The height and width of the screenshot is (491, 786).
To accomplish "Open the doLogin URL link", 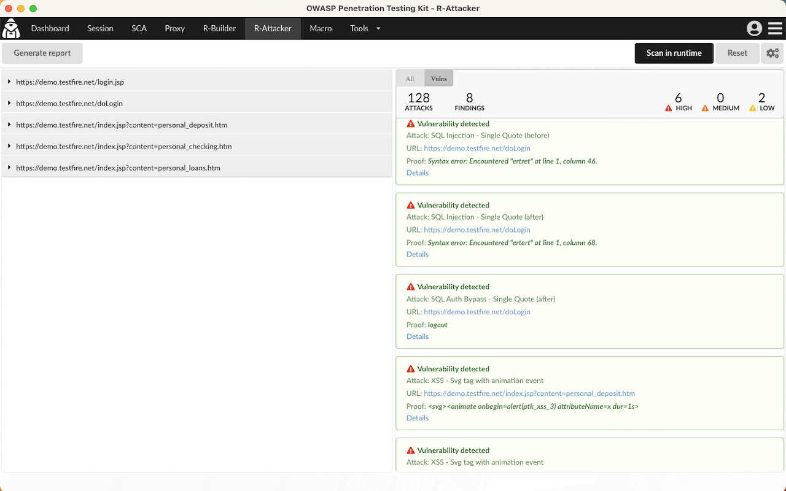I will pyautogui.click(x=477, y=148).
